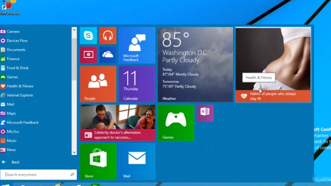Open the News tile about celebrity doctor
This screenshot has height=186, width=331.
117,123
